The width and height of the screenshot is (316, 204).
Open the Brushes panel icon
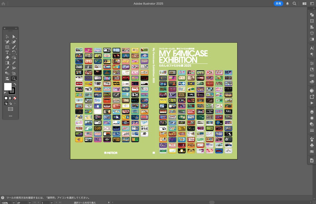click(x=312, y=139)
